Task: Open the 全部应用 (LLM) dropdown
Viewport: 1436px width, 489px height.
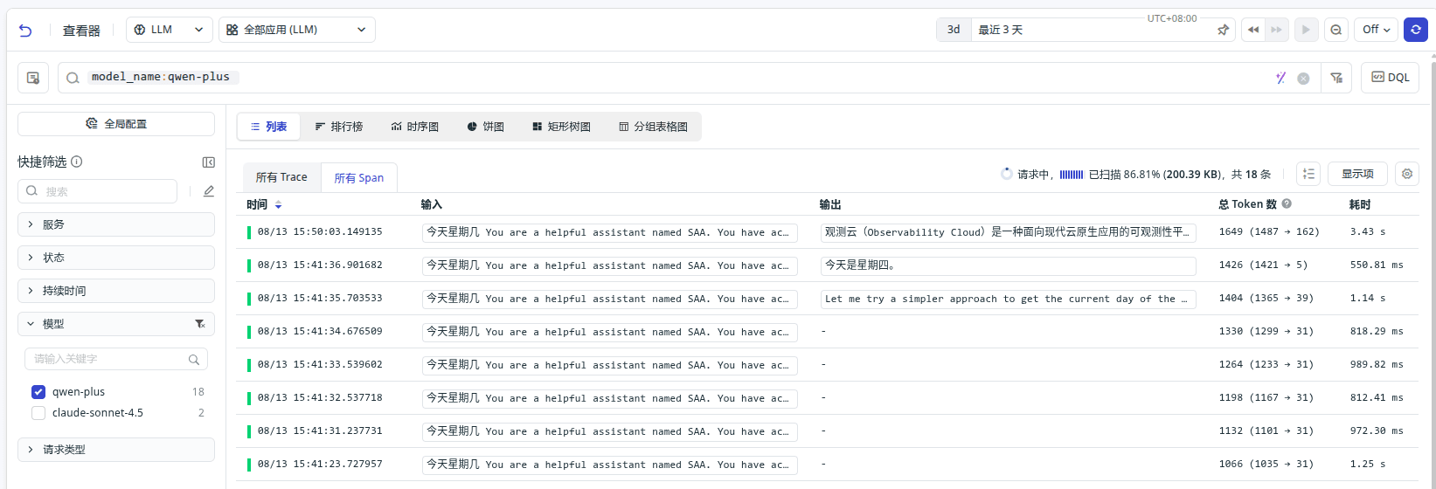Action: [x=296, y=30]
